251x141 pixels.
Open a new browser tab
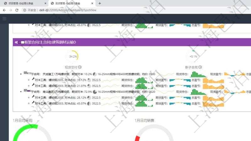(100, 3)
